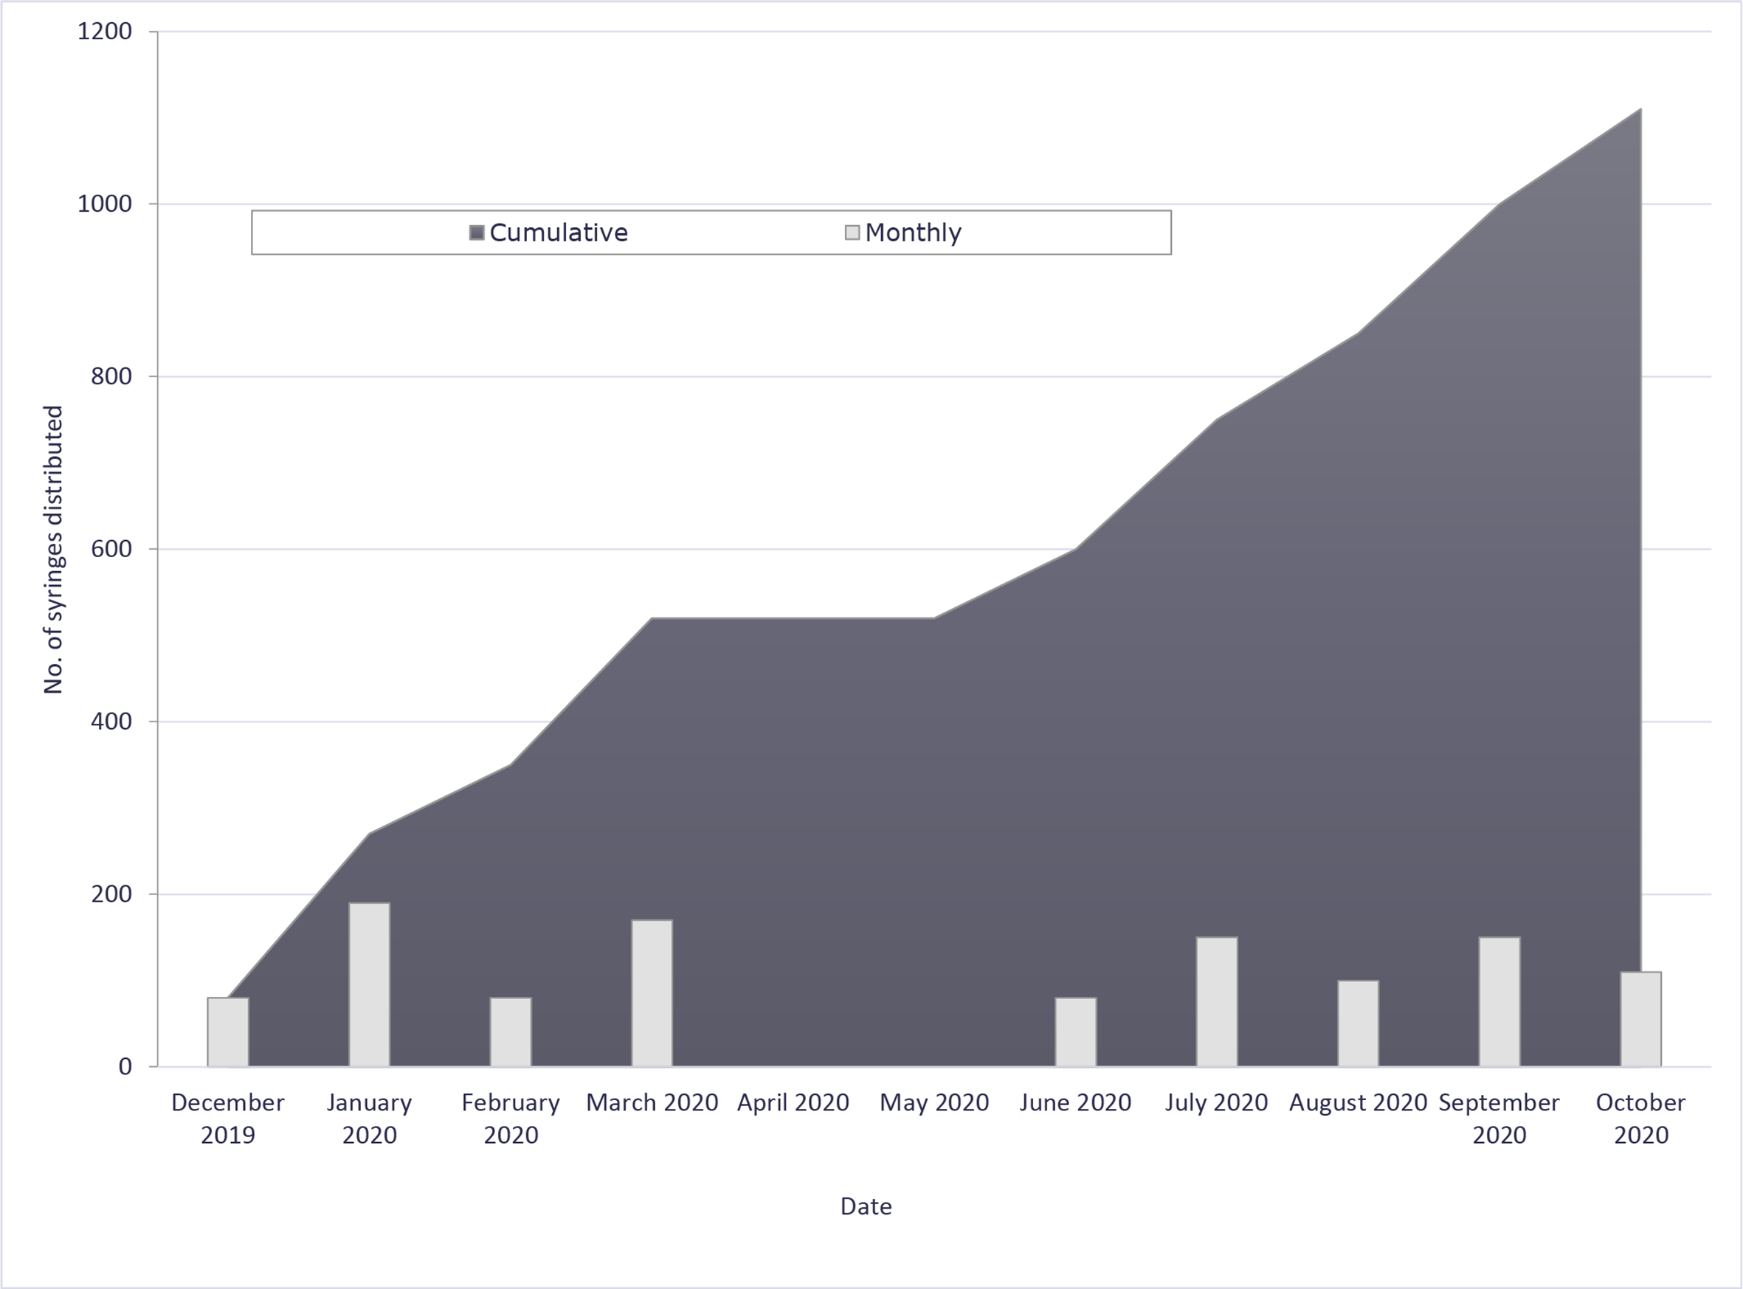The width and height of the screenshot is (1743, 1289).
Task: Click the August 2020 monthly bar
Action: tap(1358, 1023)
